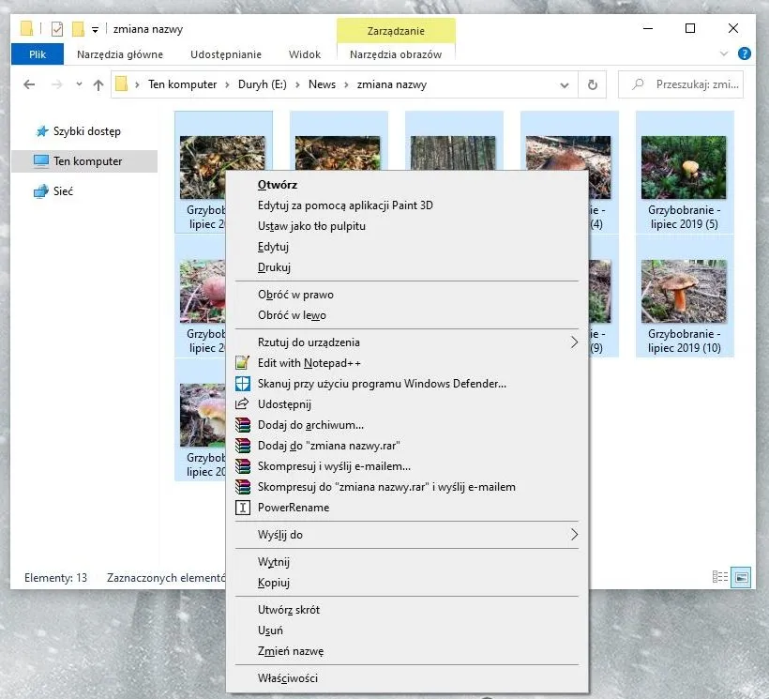Select Otwórz from the context menu

[281, 184]
